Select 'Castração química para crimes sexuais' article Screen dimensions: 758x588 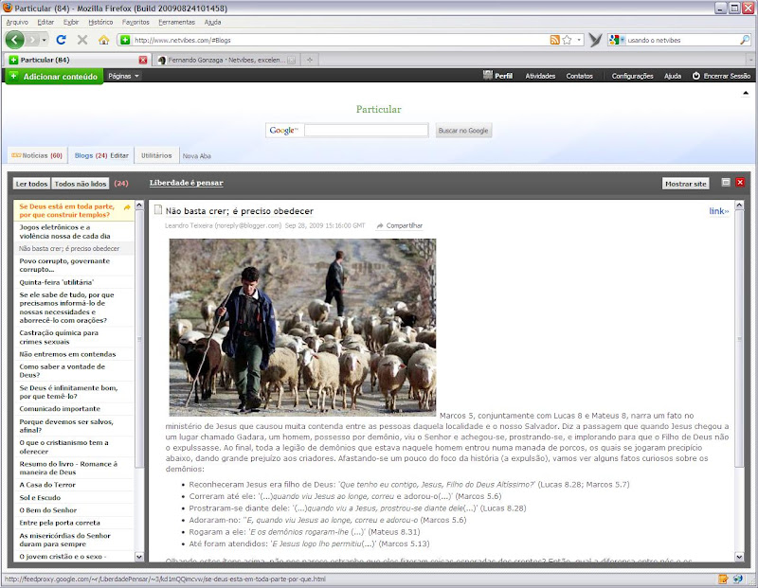(74, 337)
